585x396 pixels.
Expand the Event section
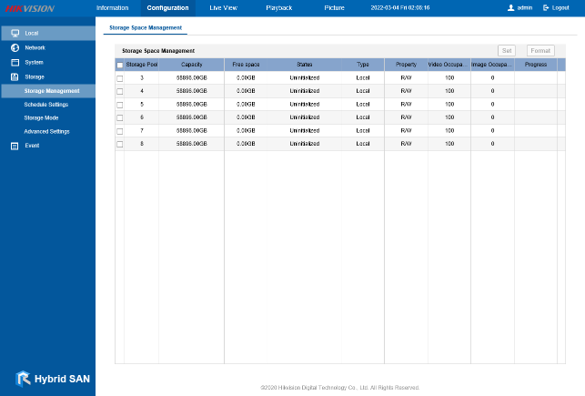(x=32, y=146)
